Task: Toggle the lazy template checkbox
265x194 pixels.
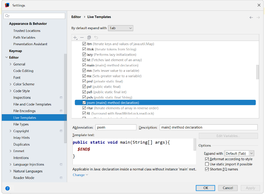Action: (84, 55)
